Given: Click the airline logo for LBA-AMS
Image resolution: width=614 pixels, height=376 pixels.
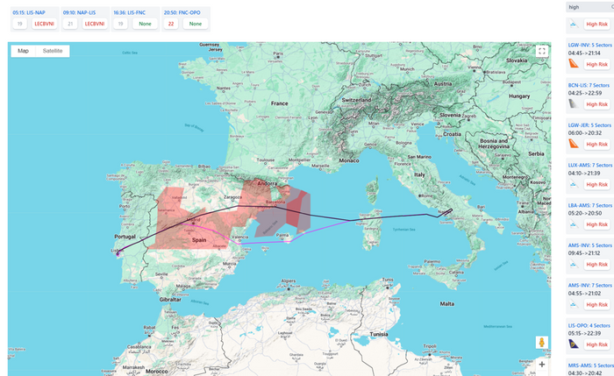Looking at the screenshot, I should pos(573,224).
